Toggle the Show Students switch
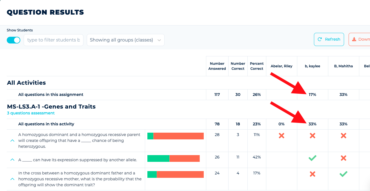This screenshot has height=191, width=370. [x=14, y=40]
